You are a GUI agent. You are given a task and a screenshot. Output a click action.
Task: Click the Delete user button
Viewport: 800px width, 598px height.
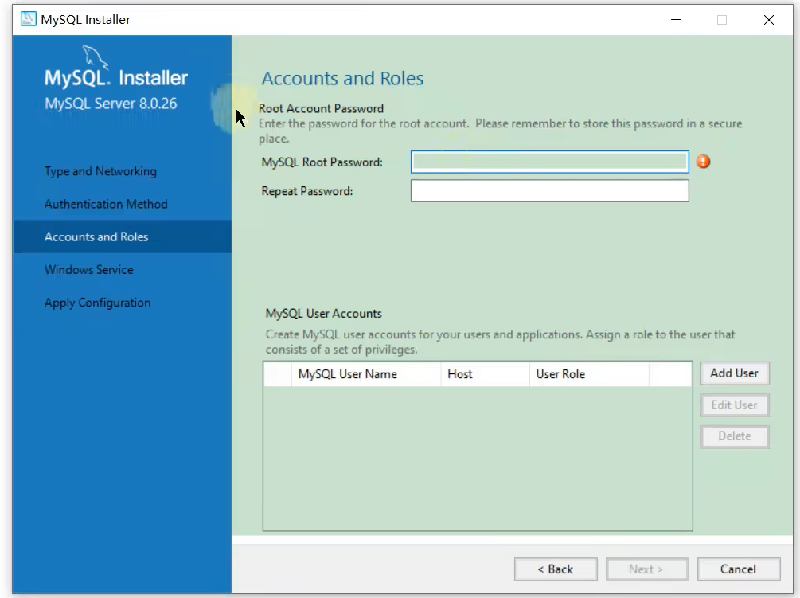[x=734, y=436]
